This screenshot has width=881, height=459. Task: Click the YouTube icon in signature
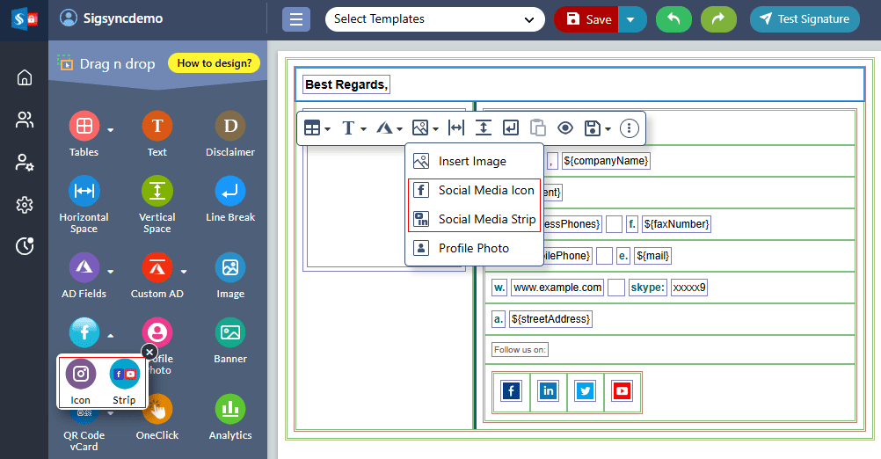pos(622,391)
